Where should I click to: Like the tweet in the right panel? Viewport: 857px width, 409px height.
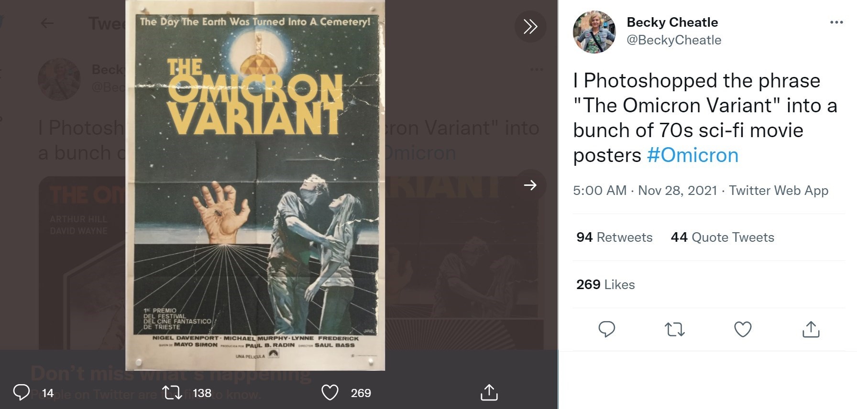[743, 329]
